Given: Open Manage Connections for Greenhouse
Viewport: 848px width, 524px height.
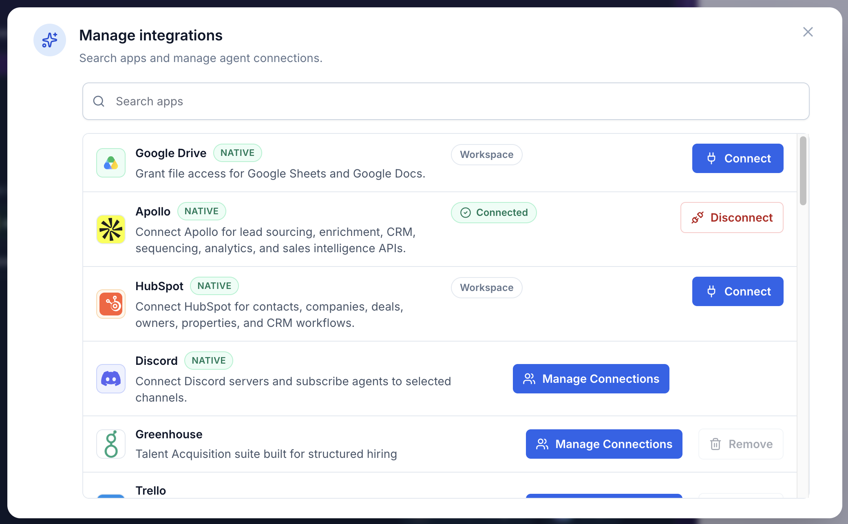Looking at the screenshot, I should click(604, 444).
